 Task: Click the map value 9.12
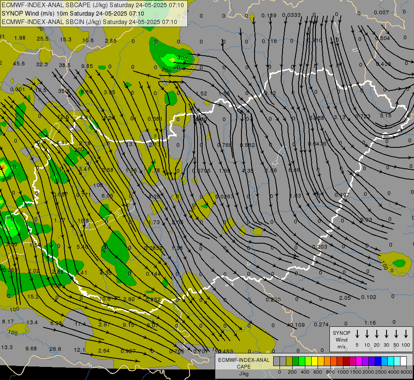[270, 93]
